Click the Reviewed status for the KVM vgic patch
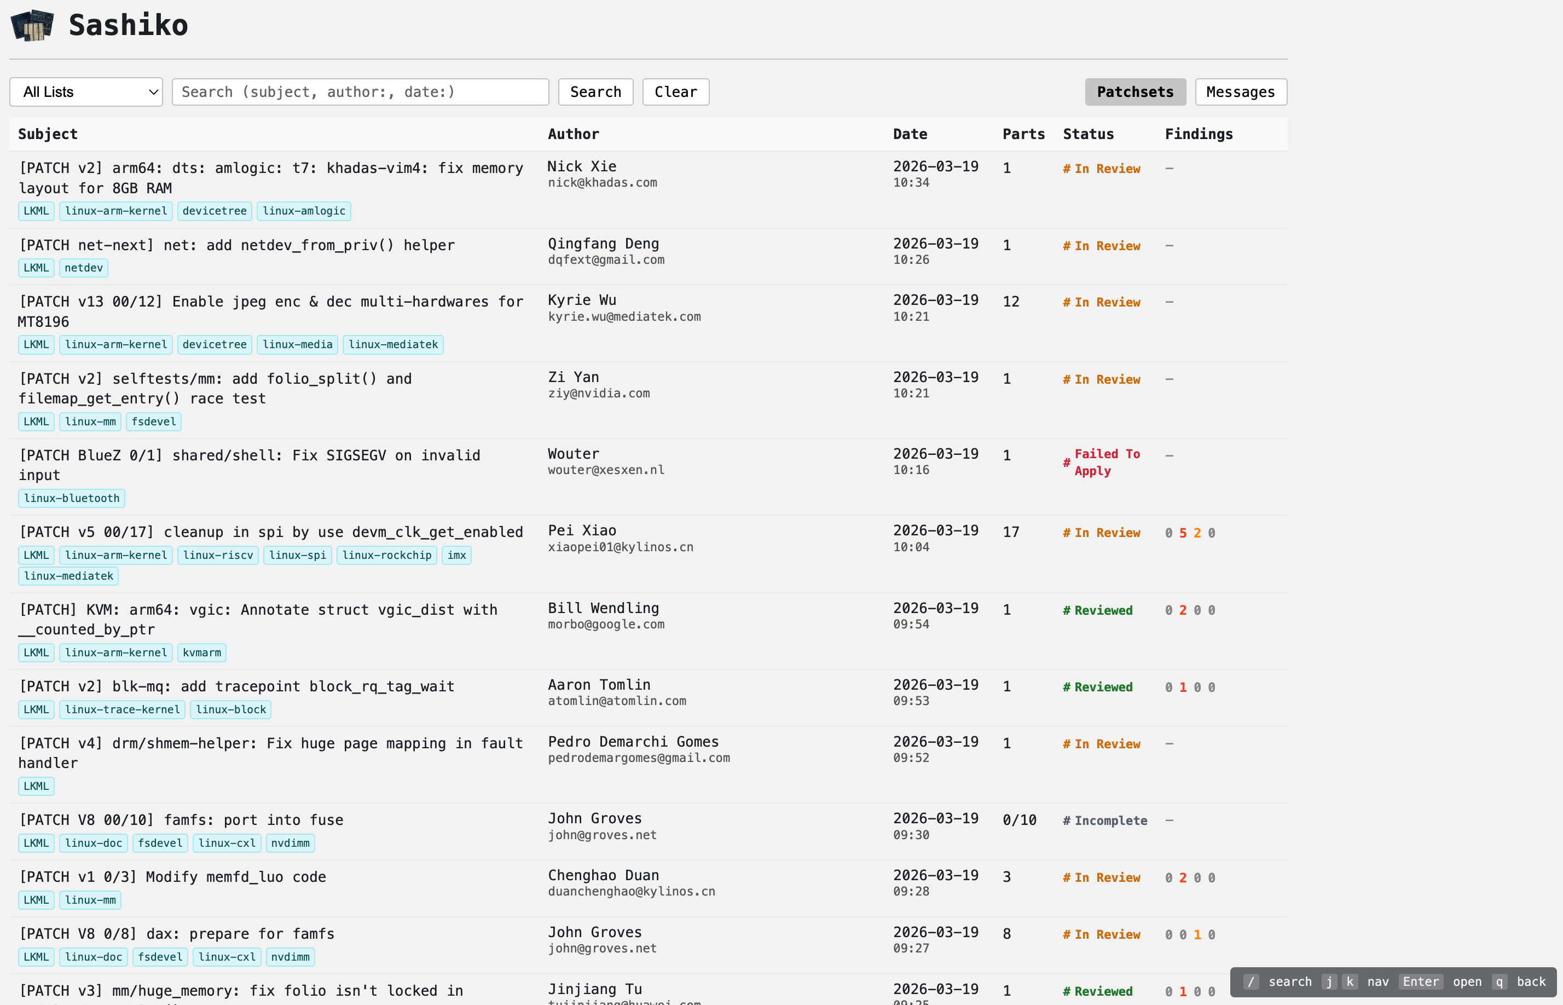The image size is (1563, 1005). (1103, 610)
